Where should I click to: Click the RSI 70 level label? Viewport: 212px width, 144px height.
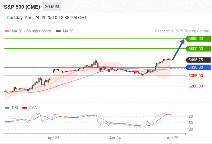point(191,116)
